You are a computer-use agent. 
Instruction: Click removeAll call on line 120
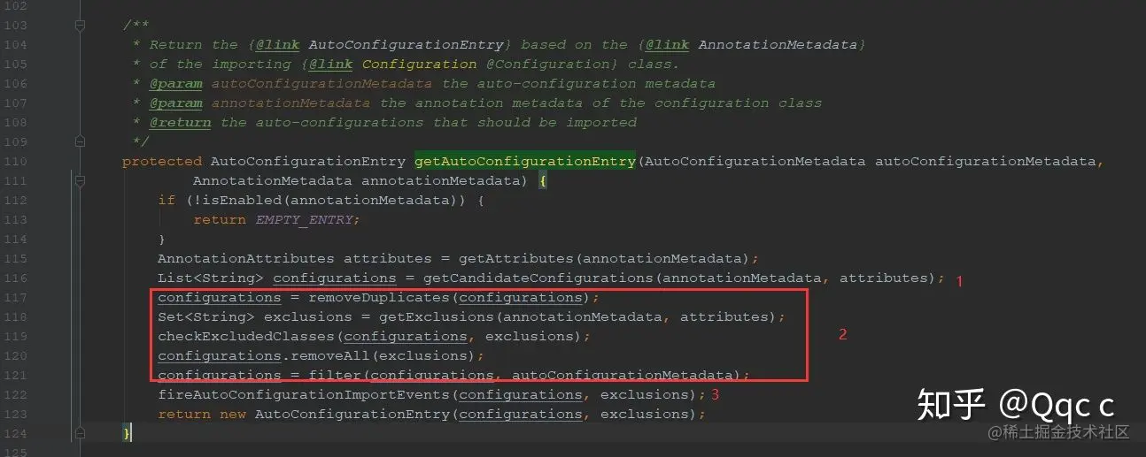[x=330, y=355]
